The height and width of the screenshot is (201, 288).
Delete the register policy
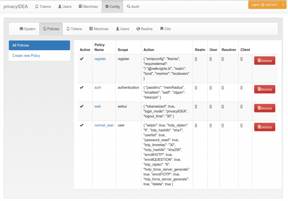coord(264,60)
